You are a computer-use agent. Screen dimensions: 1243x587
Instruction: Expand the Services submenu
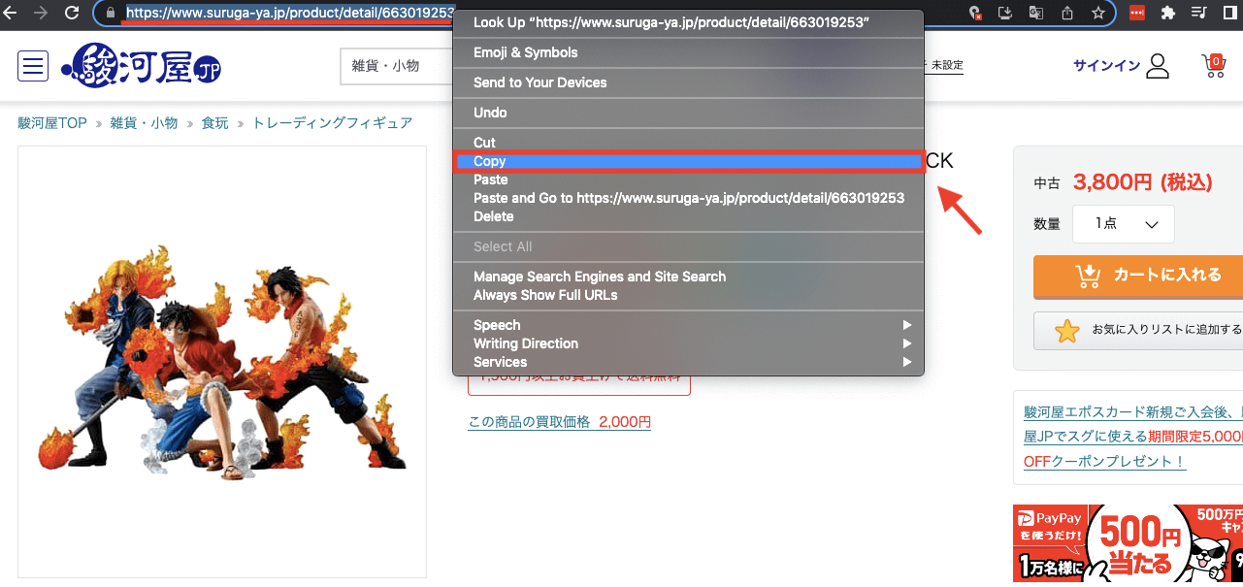688,362
